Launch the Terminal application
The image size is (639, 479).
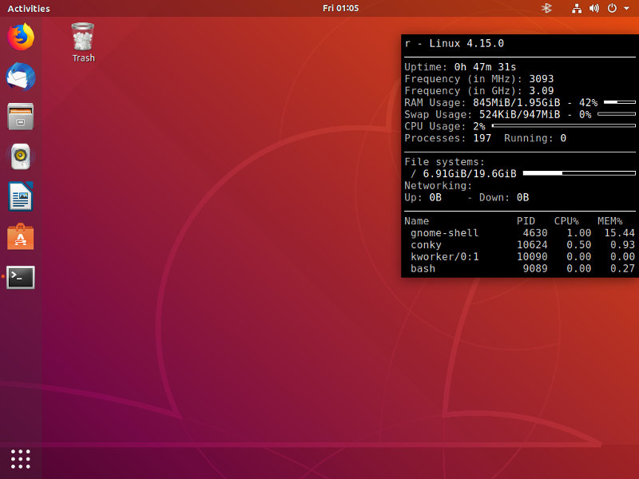(x=21, y=276)
